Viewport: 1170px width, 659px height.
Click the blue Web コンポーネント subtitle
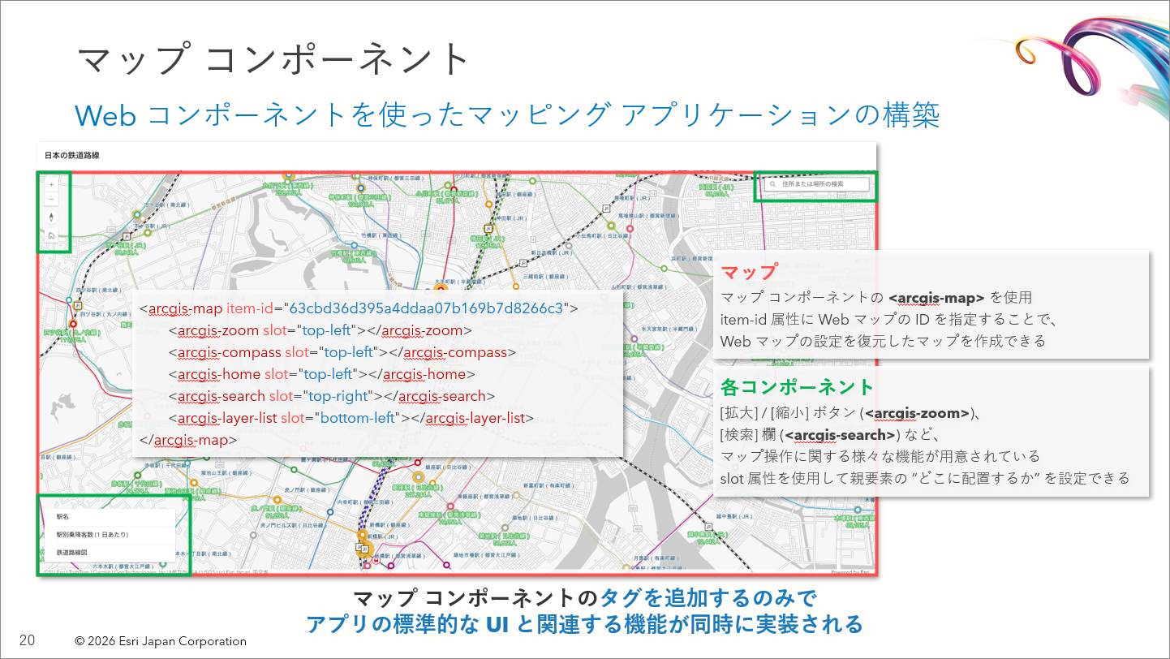coord(507,115)
